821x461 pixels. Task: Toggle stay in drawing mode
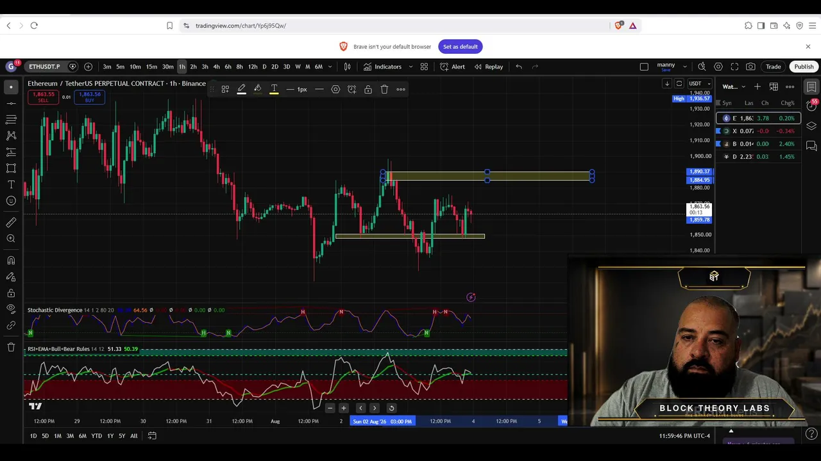(11, 277)
